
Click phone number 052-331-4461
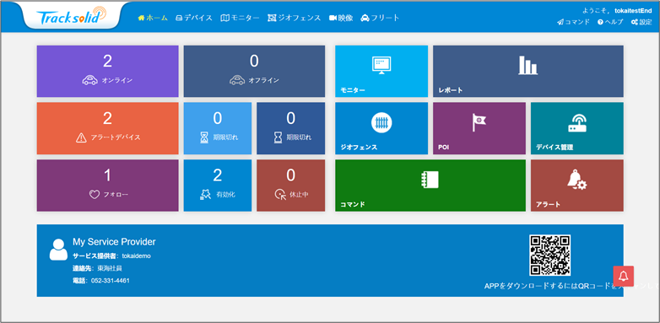pyautogui.click(x=111, y=281)
